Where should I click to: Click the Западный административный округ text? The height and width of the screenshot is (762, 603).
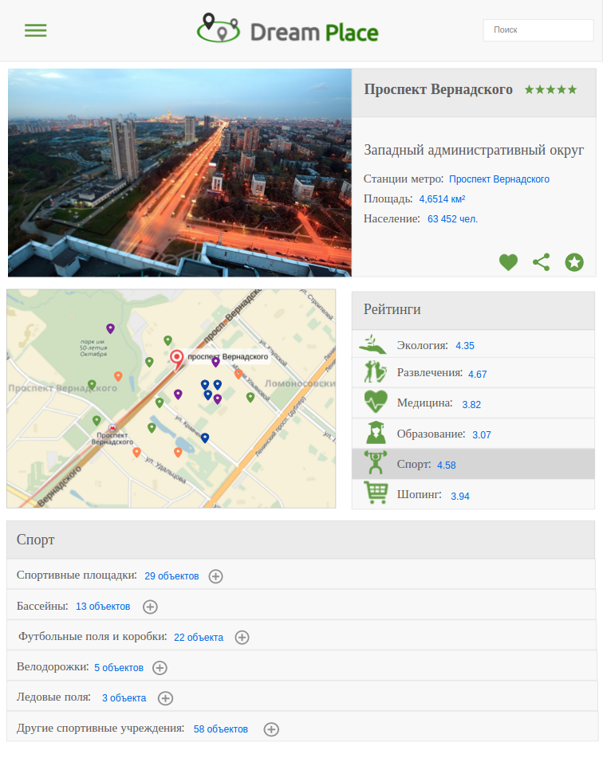pos(474,151)
